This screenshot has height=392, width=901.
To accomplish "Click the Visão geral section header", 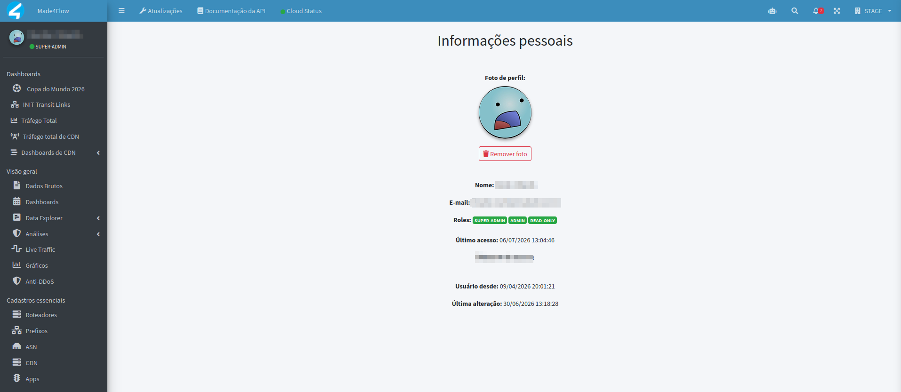I will [x=22, y=171].
